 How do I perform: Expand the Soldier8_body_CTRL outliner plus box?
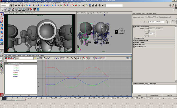tap(5, 64)
